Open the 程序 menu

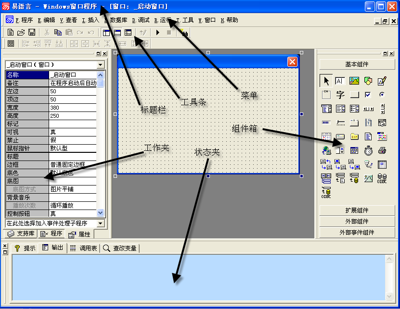[24, 20]
